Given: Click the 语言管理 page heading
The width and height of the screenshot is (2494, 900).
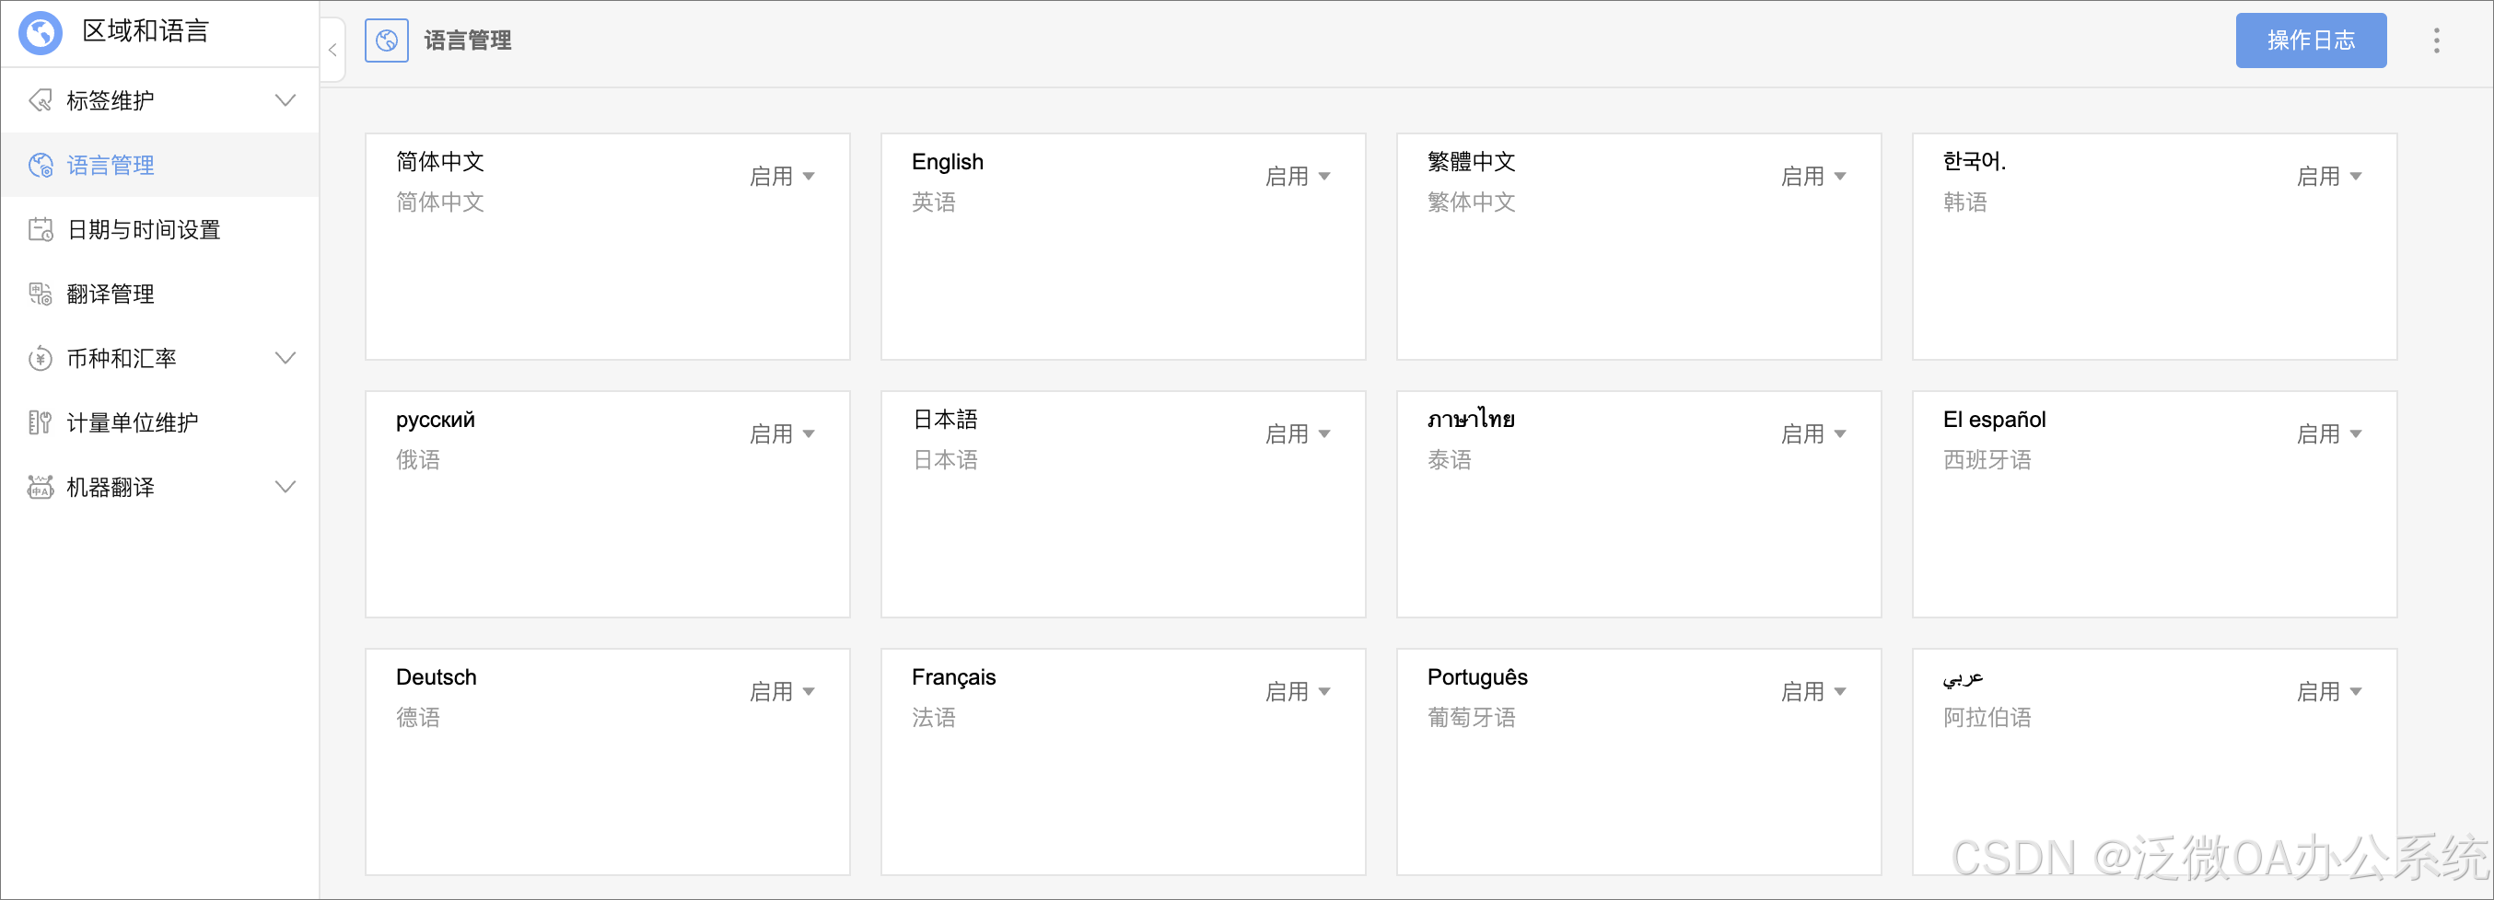Looking at the screenshot, I should click(468, 40).
